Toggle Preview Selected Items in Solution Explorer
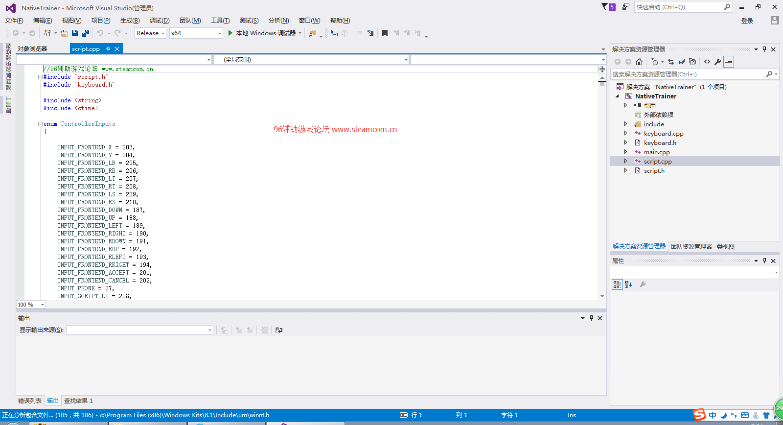 point(729,62)
